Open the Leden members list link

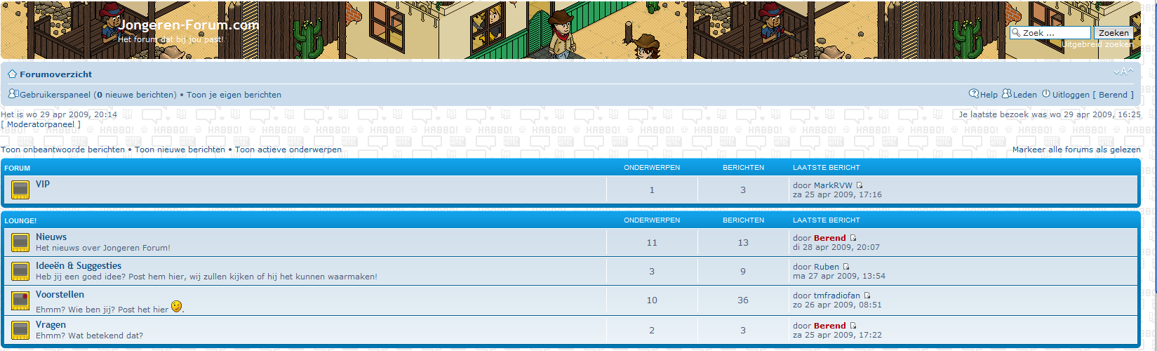[x=1025, y=95]
